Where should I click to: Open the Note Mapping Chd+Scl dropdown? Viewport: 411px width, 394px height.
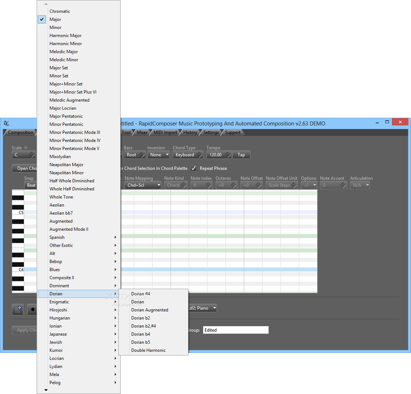[143, 185]
